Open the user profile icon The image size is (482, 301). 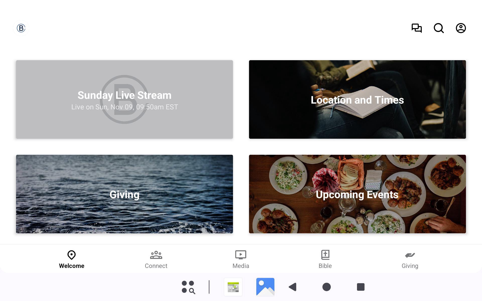[x=461, y=28]
